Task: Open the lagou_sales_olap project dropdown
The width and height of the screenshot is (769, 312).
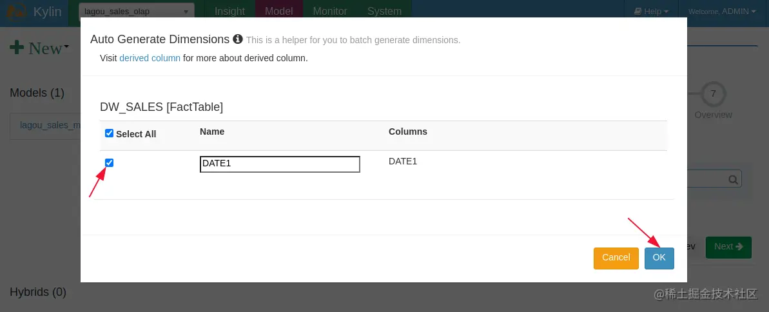Action: (x=137, y=12)
